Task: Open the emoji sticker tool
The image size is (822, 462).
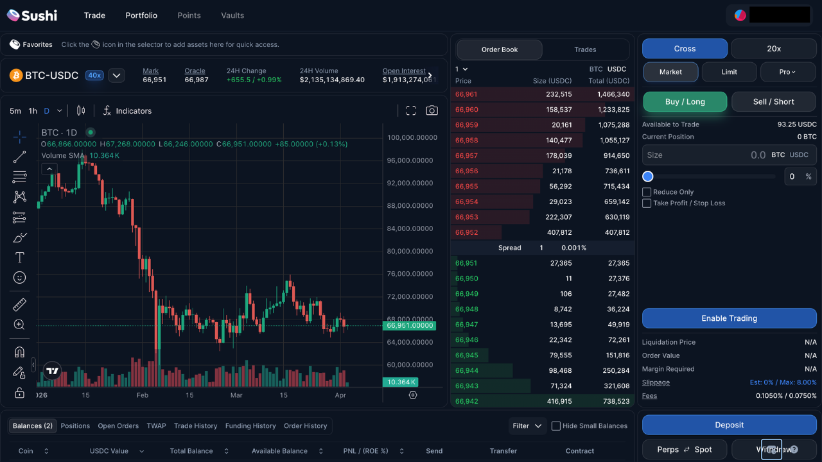Action: click(x=19, y=278)
